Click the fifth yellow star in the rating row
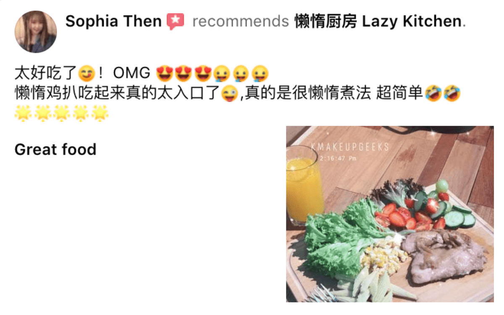This screenshot has width=504, height=315. (x=100, y=113)
